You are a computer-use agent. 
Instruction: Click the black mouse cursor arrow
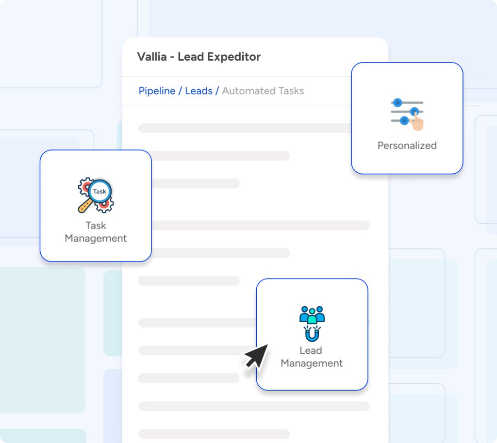coord(256,358)
